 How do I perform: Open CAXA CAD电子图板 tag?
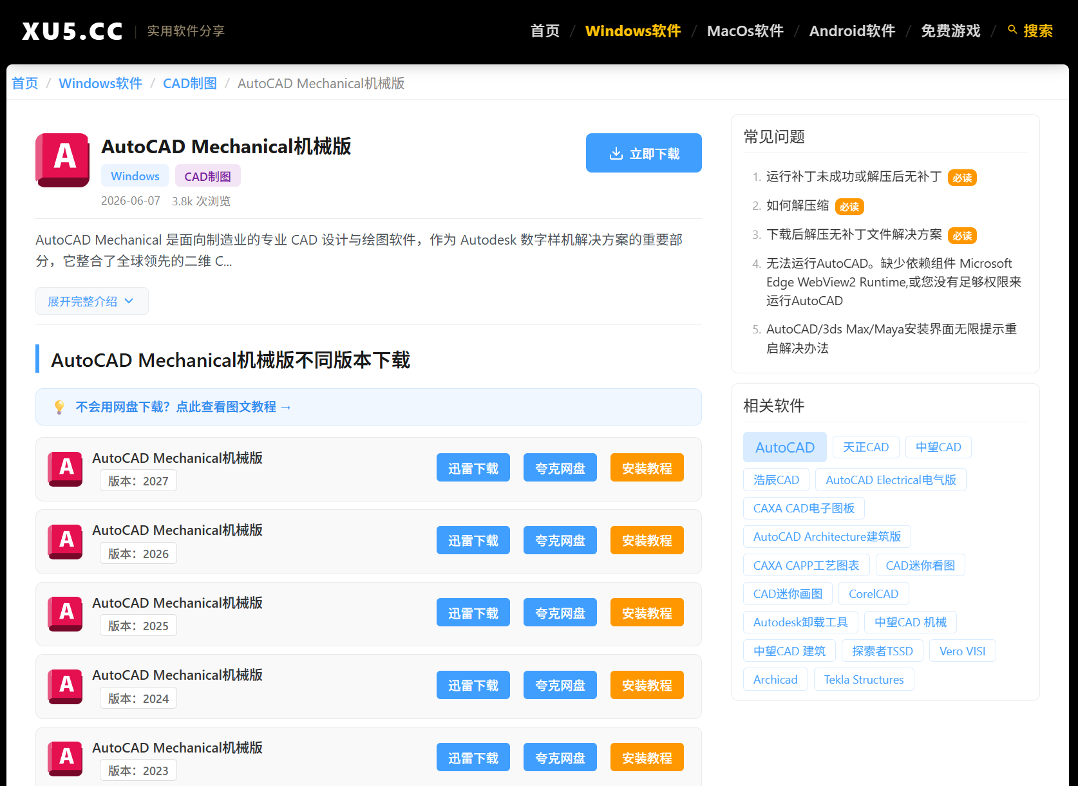tap(804, 509)
